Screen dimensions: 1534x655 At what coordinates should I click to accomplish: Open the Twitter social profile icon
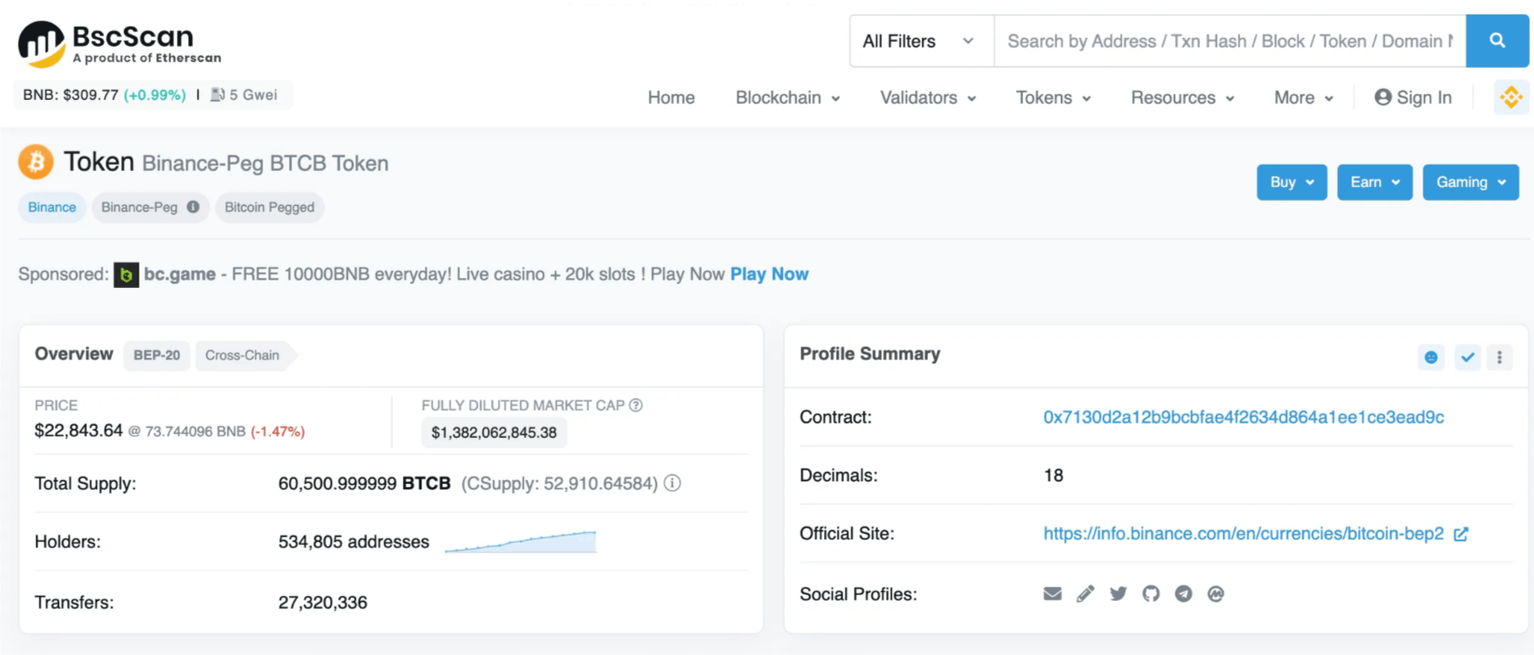pyautogui.click(x=1118, y=595)
